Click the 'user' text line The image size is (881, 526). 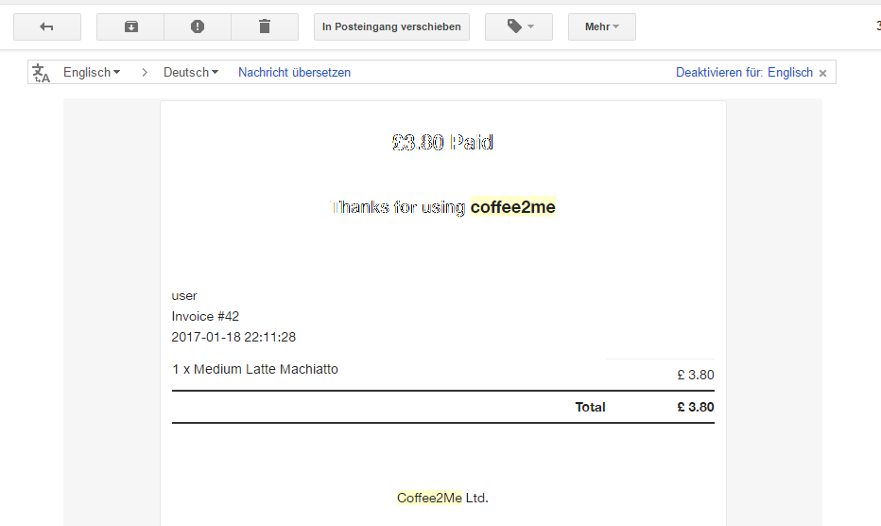point(184,295)
